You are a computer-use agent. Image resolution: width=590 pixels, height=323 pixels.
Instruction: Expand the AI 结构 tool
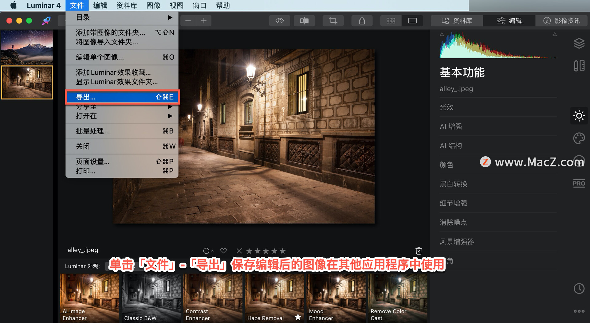point(498,146)
